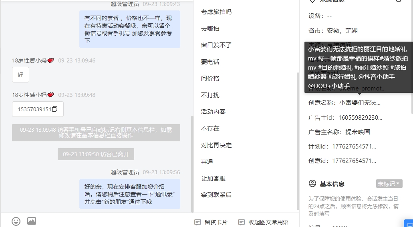Click the image upload icon
The image size is (413, 227).
(32, 221)
